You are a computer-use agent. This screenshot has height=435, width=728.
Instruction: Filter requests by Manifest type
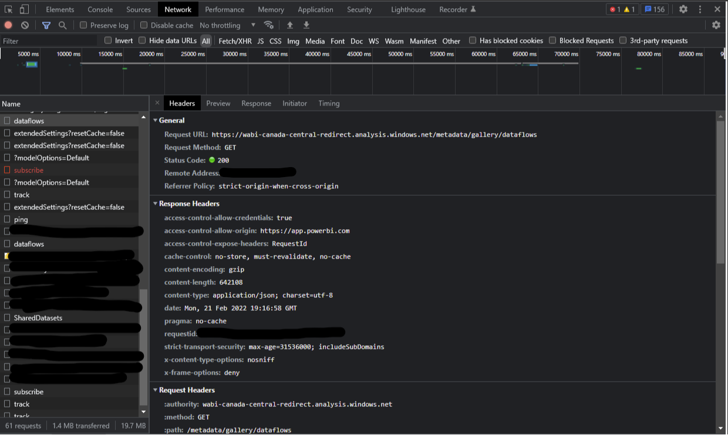(x=423, y=41)
